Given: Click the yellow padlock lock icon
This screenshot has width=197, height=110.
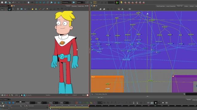Looking at the screenshot, I should [x=33, y=9].
